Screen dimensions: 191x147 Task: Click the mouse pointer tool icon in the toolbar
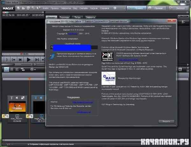(x=38, y=8)
